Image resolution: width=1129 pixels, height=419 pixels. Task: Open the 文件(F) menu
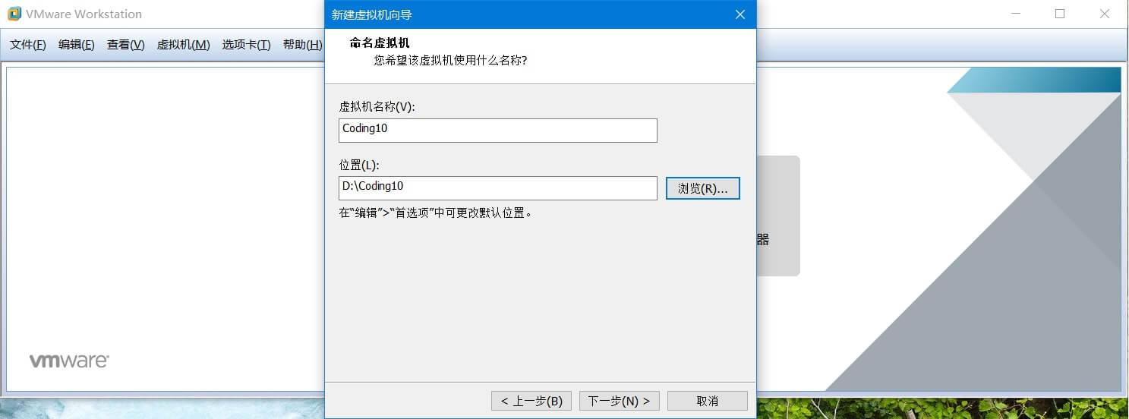point(28,45)
